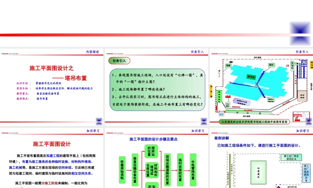Click the 搅拌站的位置 flowchart box

151,151
